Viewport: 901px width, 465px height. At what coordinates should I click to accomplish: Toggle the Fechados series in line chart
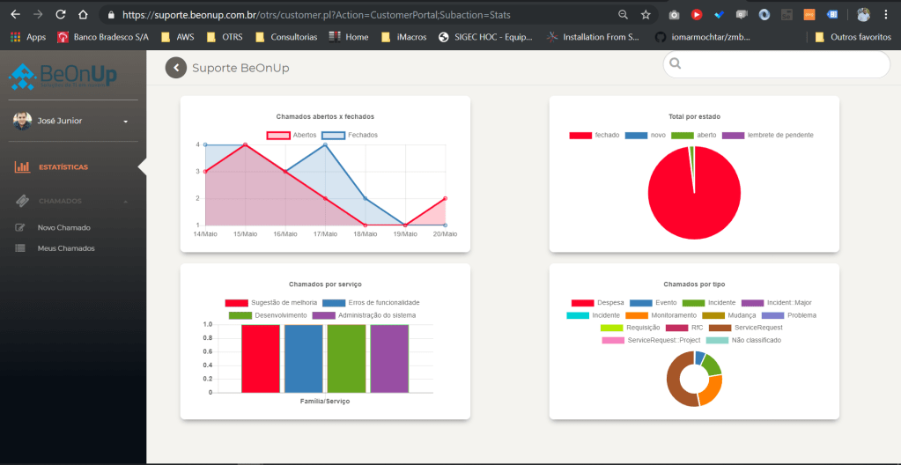[333, 135]
